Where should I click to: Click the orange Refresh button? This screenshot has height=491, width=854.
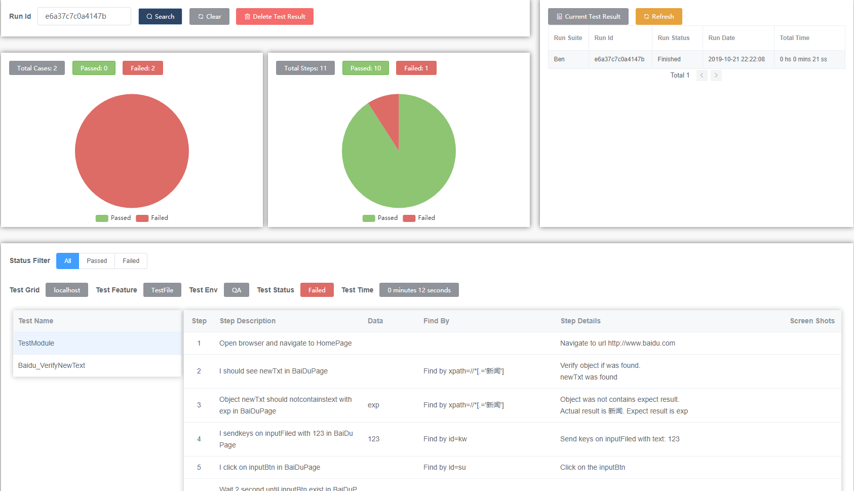tap(658, 16)
